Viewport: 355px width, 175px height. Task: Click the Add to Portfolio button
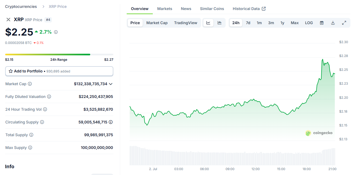(x=59, y=71)
